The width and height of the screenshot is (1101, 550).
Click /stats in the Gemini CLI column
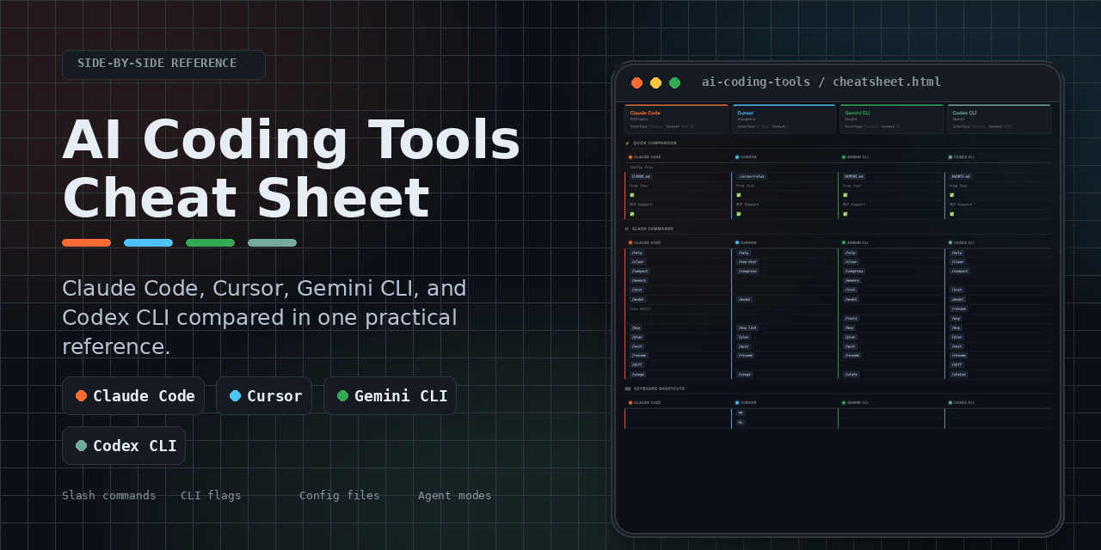pyautogui.click(x=851, y=374)
